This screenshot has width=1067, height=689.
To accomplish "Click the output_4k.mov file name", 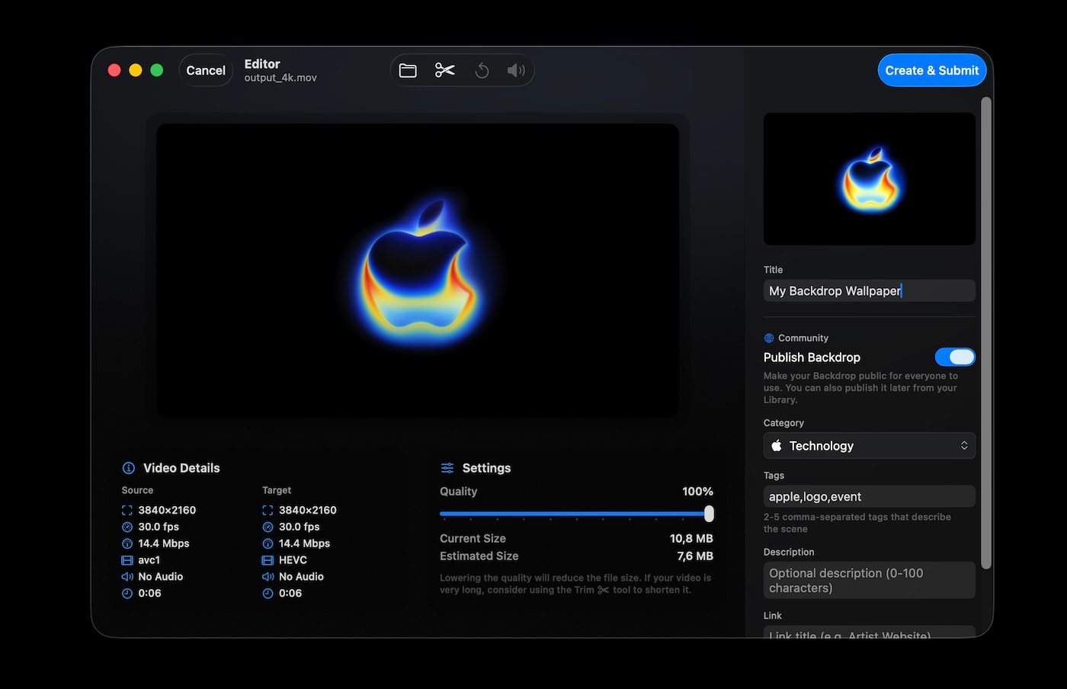I will [280, 78].
